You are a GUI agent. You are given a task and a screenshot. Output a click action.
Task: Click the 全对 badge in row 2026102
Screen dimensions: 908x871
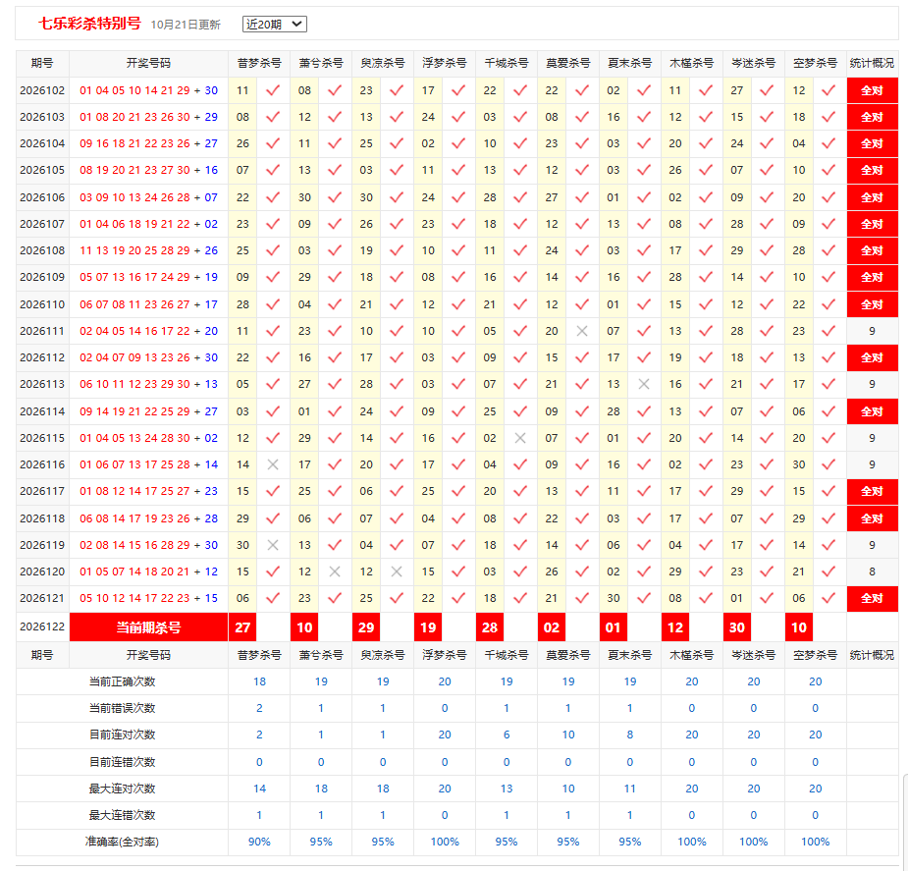[872, 90]
